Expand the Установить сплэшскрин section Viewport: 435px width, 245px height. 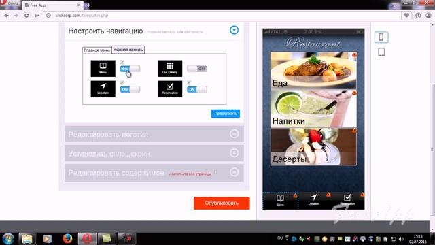pos(154,153)
